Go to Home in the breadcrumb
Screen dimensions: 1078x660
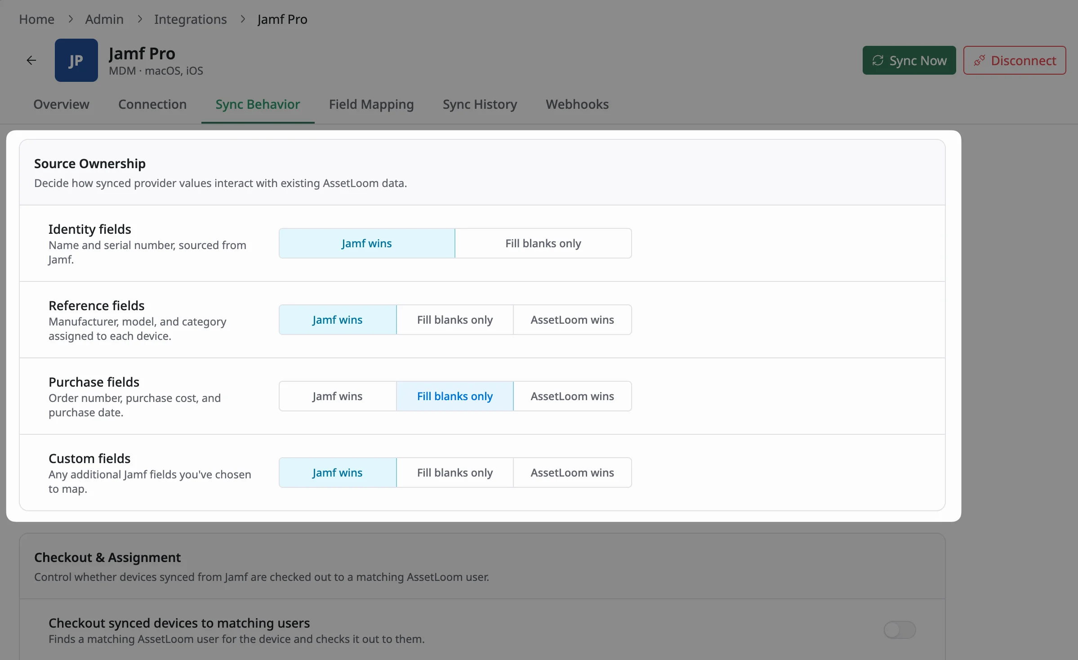36,19
